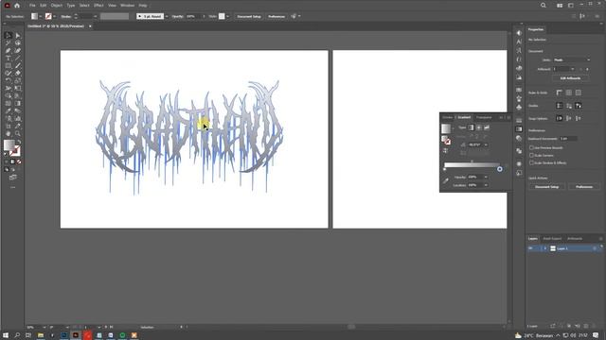Select the Hand tool

point(9,133)
